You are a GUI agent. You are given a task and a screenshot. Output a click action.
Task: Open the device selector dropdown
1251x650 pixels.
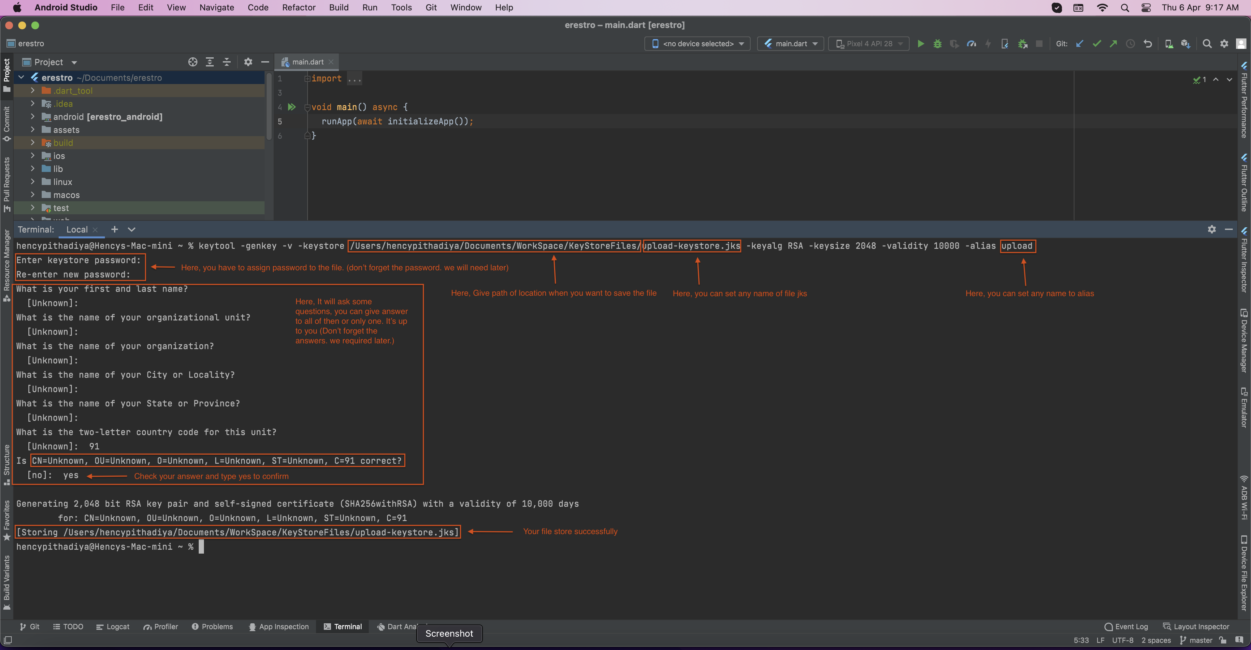pos(697,44)
